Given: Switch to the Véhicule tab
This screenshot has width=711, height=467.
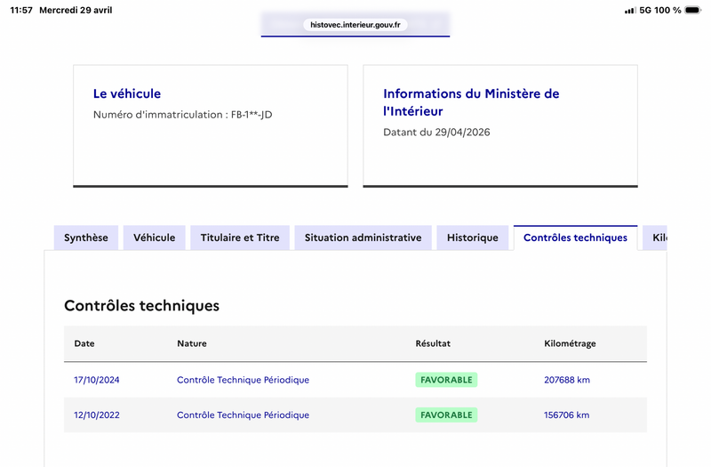Looking at the screenshot, I should pyautogui.click(x=154, y=238).
